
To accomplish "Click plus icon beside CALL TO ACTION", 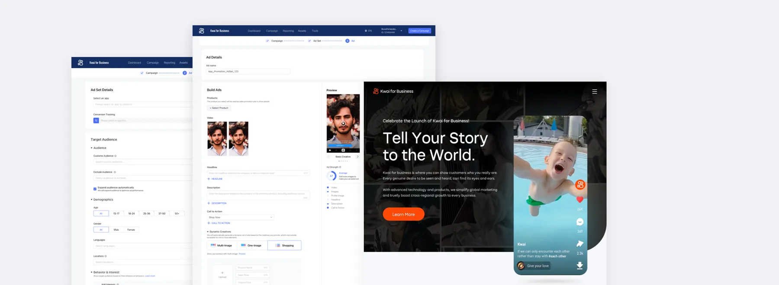I will coord(209,223).
